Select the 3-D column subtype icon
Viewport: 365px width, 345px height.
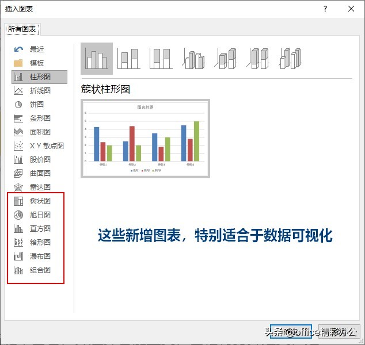(290, 58)
